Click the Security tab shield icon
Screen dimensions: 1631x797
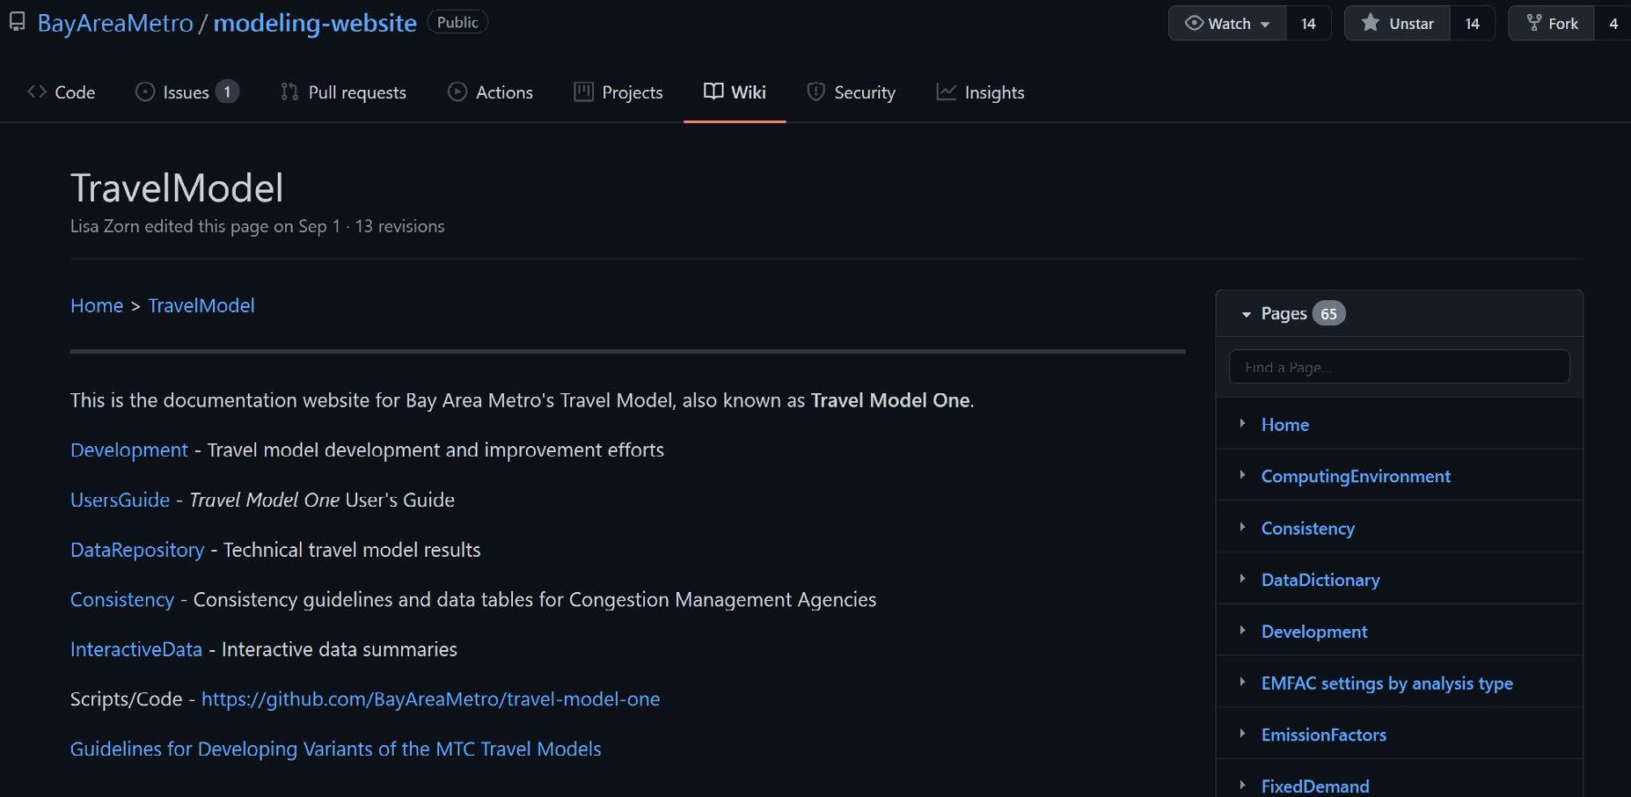tap(815, 91)
